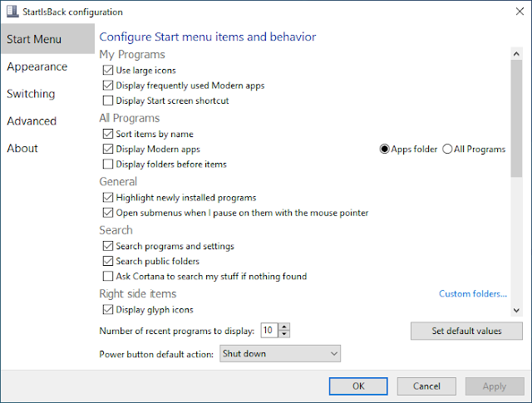This screenshot has width=532, height=403.
Task: Toggle Highlight newly installed programs
Action: (108, 198)
